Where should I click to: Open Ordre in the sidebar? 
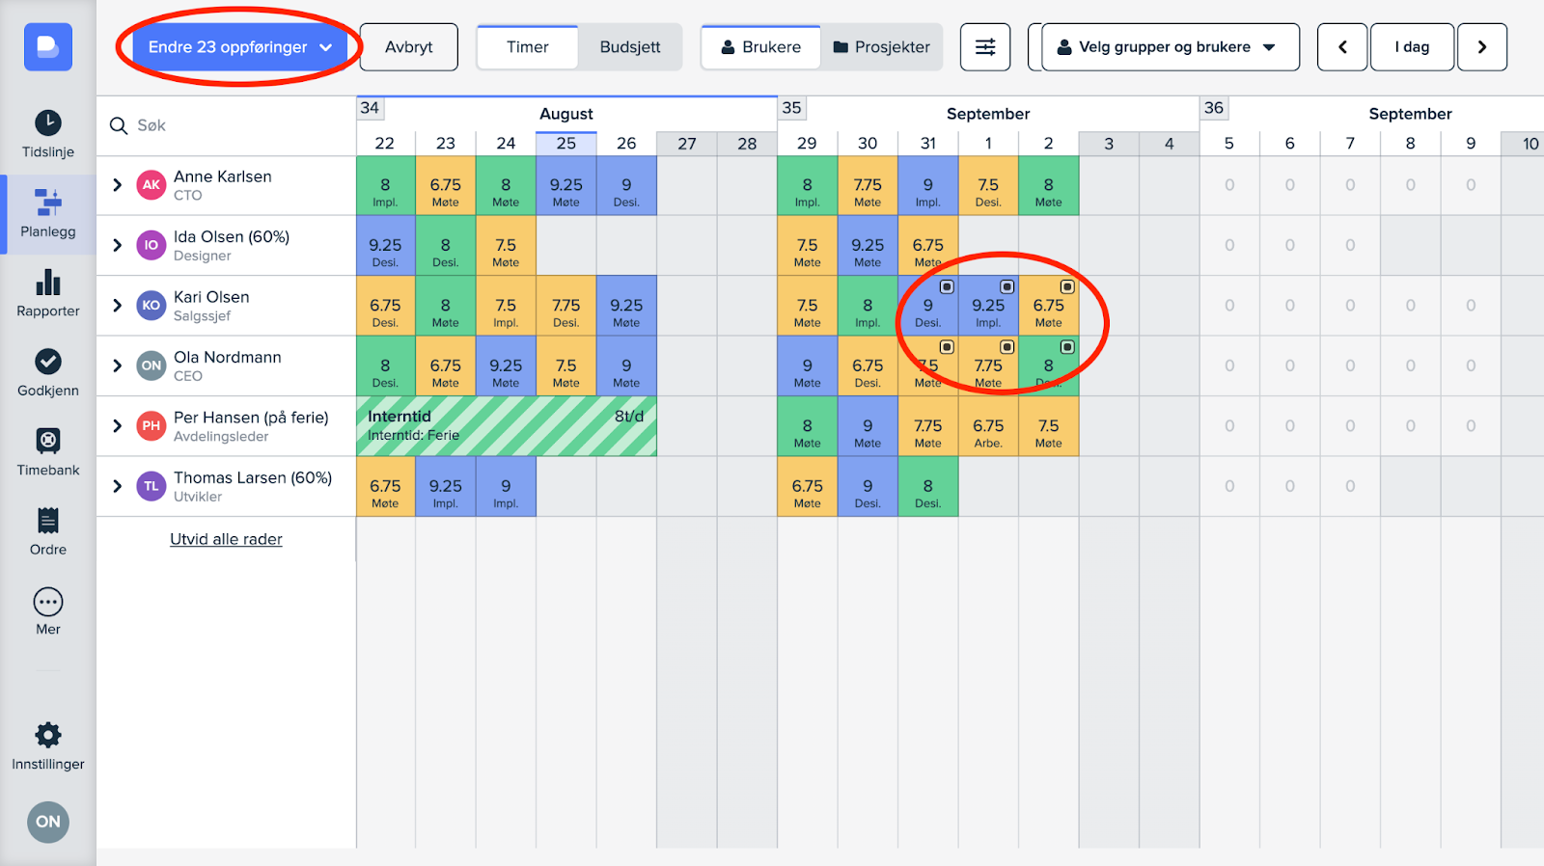click(x=47, y=531)
